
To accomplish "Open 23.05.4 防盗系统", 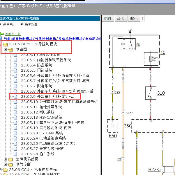I will click(36, 65).
